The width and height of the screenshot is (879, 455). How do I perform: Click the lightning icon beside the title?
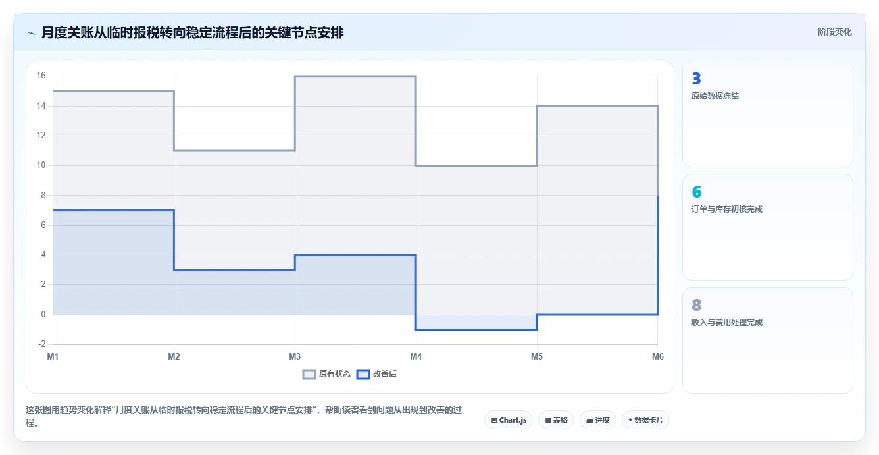coord(32,32)
